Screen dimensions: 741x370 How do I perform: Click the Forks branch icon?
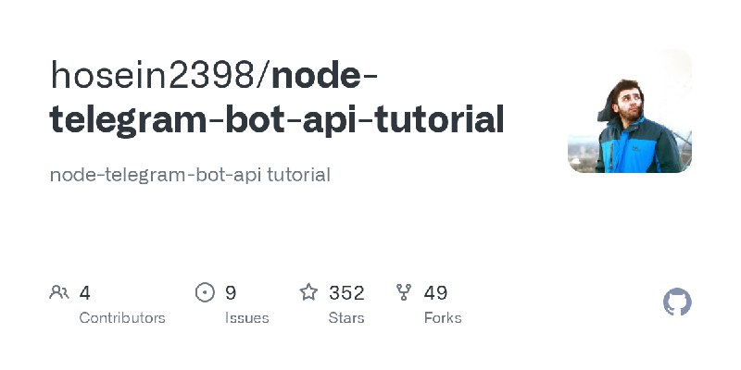pyautogui.click(x=404, y=292)
